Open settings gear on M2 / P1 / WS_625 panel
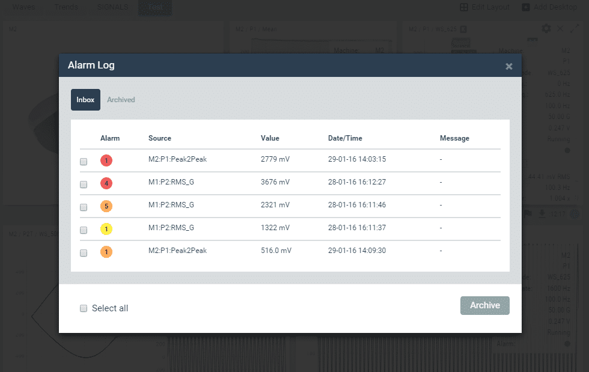This screenshot has height=372, width=589. pyautogui.click(x=546, y=29)
